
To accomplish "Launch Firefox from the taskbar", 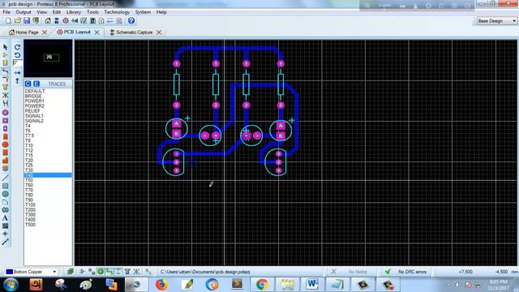I will (x=161, y=285).
